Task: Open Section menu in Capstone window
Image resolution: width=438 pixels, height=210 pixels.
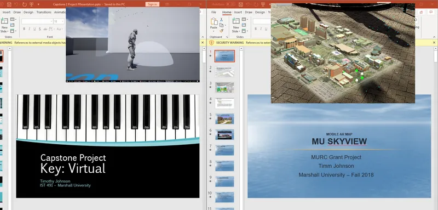Action: click(x=13, y=31)
